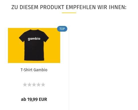Screen dimensions: 138x110
Task: Select the first rating star
Action: tap(25, 85)
